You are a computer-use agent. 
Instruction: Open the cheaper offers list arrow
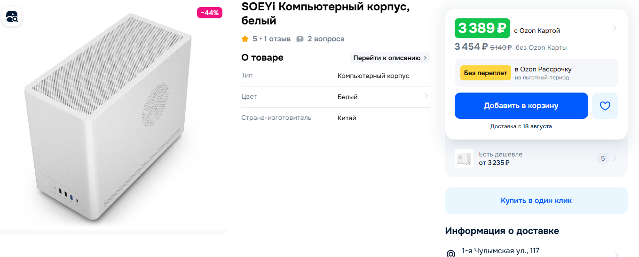tap(615, 158)
